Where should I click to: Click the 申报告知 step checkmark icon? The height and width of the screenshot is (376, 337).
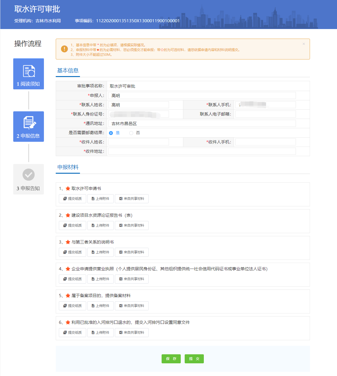pos(28,175)
